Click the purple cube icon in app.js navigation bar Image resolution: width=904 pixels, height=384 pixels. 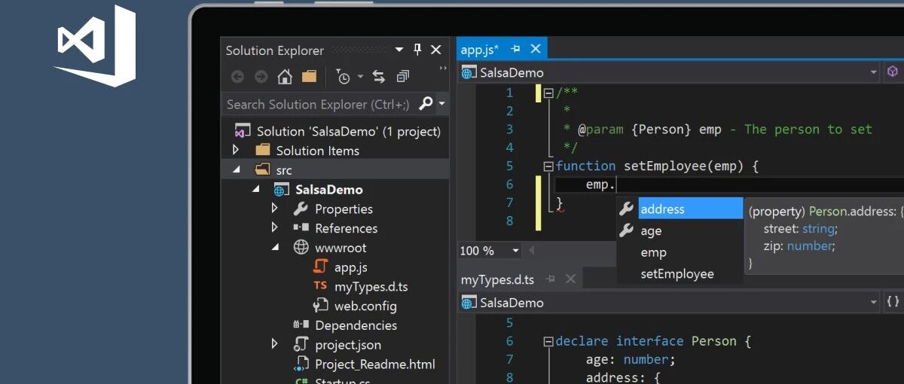coord(893,72)
